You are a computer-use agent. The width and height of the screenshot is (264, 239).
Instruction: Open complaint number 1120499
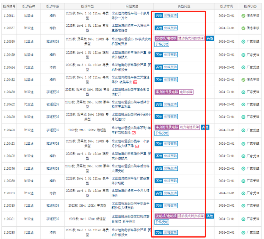coord(9,55)
